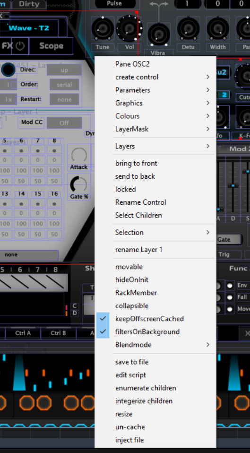
Task: Click the Scope button
Action: tap(51, 46)
